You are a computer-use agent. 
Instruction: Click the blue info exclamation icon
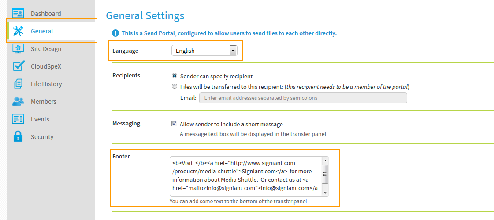pos(115,33)
